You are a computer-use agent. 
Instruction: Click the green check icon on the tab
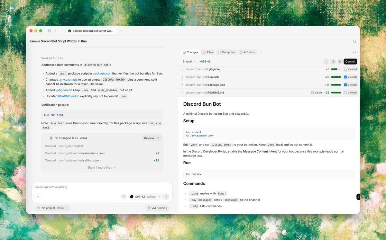coord(70,31)
